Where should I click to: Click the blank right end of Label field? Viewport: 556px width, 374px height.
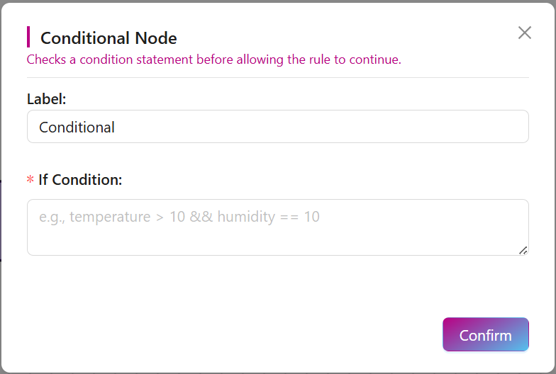(x=461, y=127)
